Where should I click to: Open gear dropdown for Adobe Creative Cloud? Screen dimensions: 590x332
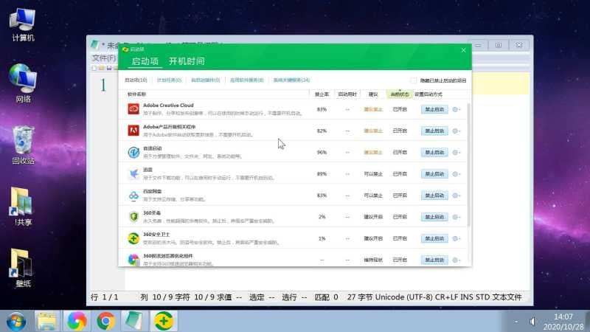coord(456,109)
